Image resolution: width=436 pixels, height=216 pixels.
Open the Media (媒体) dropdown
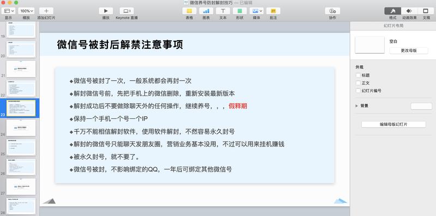click(256, 11)
